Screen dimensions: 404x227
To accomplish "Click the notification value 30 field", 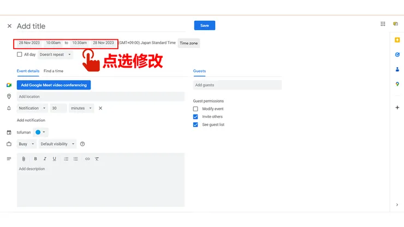I will pyautogui.click(x=58, y=108).
